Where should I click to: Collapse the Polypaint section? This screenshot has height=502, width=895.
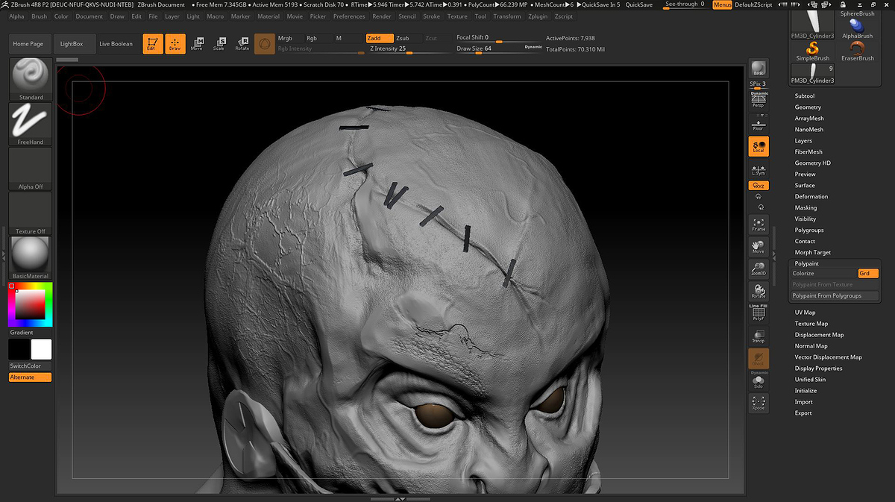coord(806,264)
